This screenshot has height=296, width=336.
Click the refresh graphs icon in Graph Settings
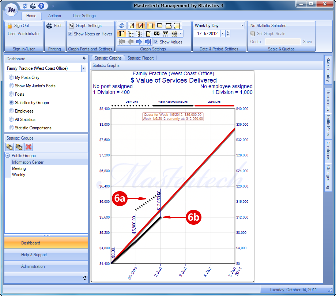(121, 26)
